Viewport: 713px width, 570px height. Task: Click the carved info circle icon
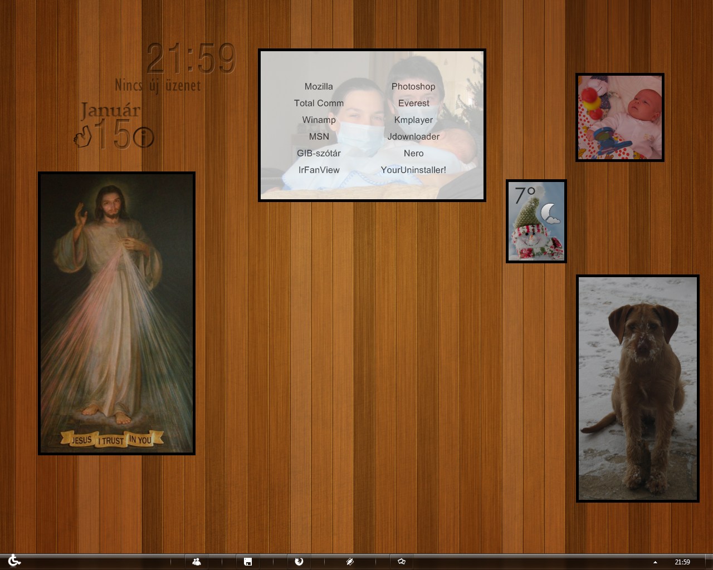click(144, 137)
